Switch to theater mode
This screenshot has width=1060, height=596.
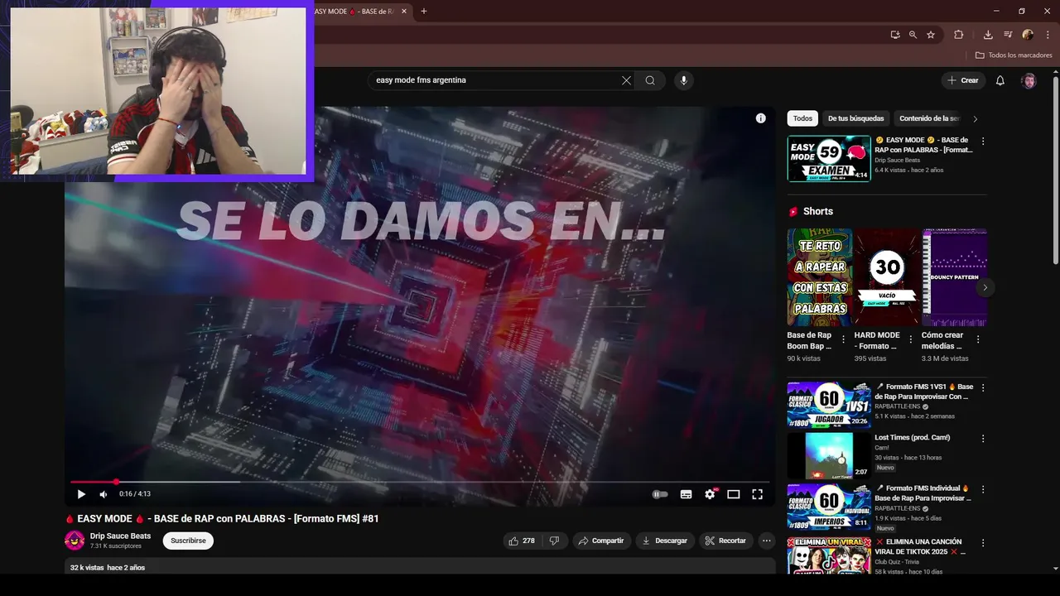click(733, 494)
